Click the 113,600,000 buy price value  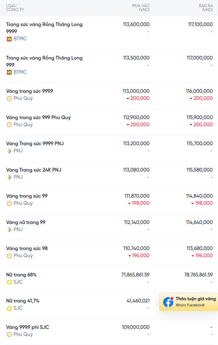[x=136, y=25]
